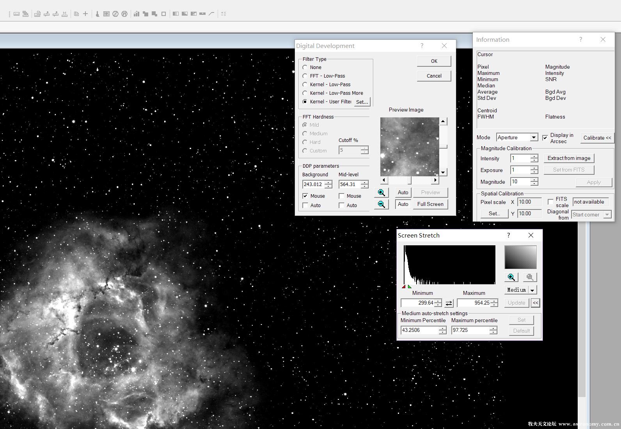Click Full Screen preview button

(430, 204)
